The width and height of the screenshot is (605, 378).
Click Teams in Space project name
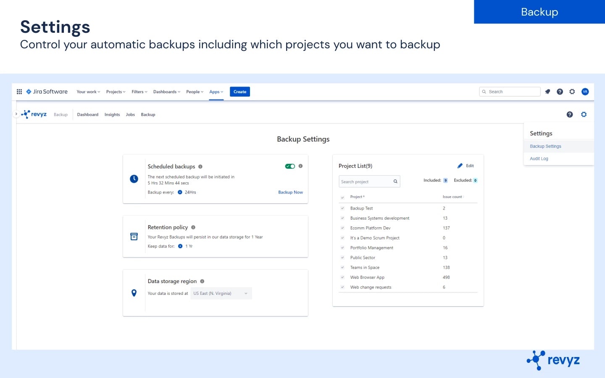pos(365,268)
